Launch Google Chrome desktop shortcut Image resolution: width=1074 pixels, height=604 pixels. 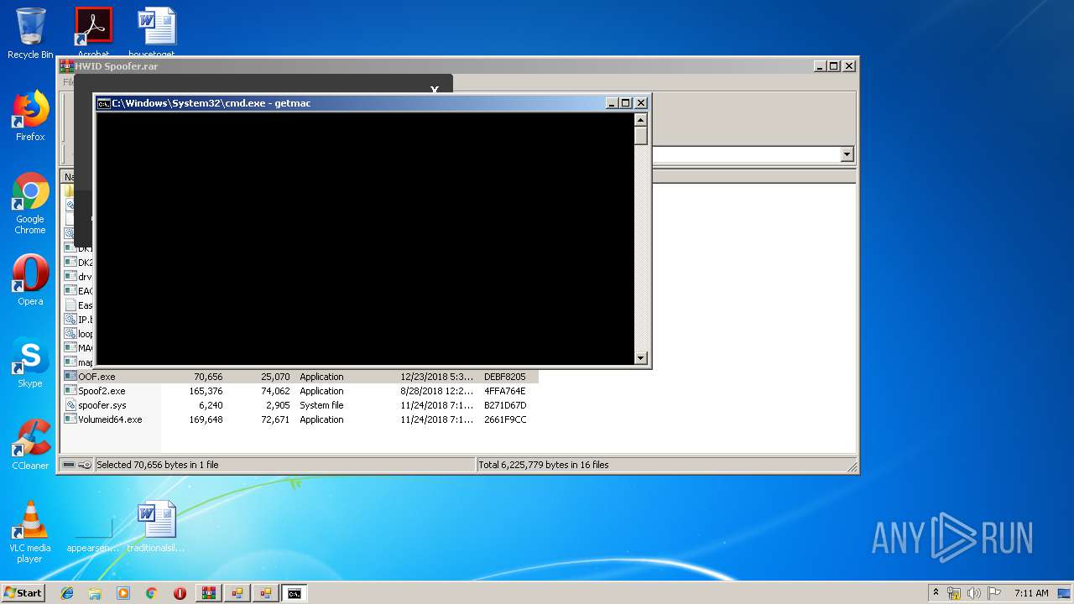click(x=30, y=203)
